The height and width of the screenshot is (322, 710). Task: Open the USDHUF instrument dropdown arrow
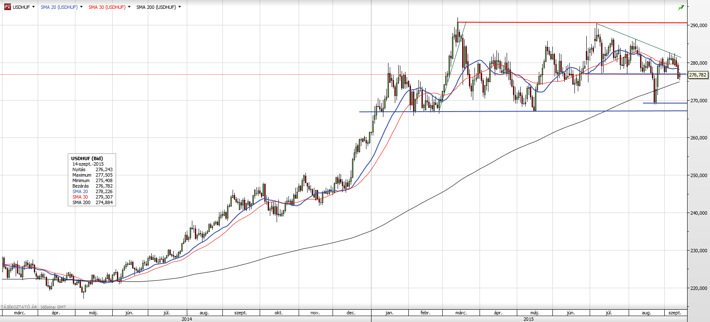(x=33, y=7)
